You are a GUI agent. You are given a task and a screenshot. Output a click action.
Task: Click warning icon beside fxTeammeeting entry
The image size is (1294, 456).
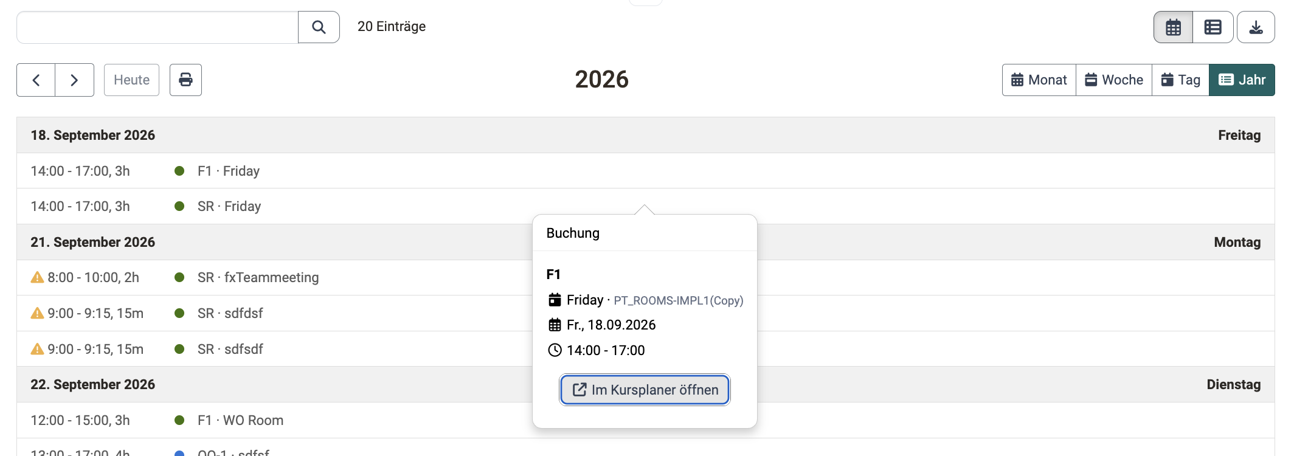pos(37,277)
